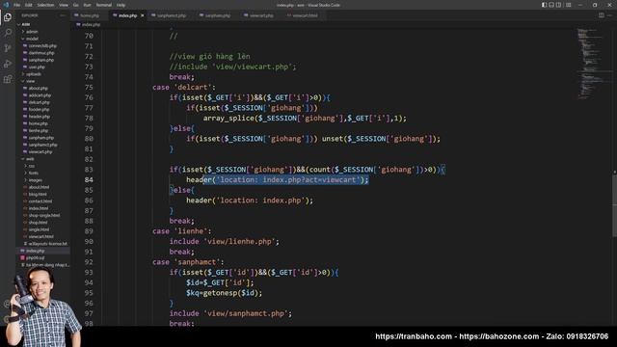
Task: Open the Run menu
Action: point(88,5)
